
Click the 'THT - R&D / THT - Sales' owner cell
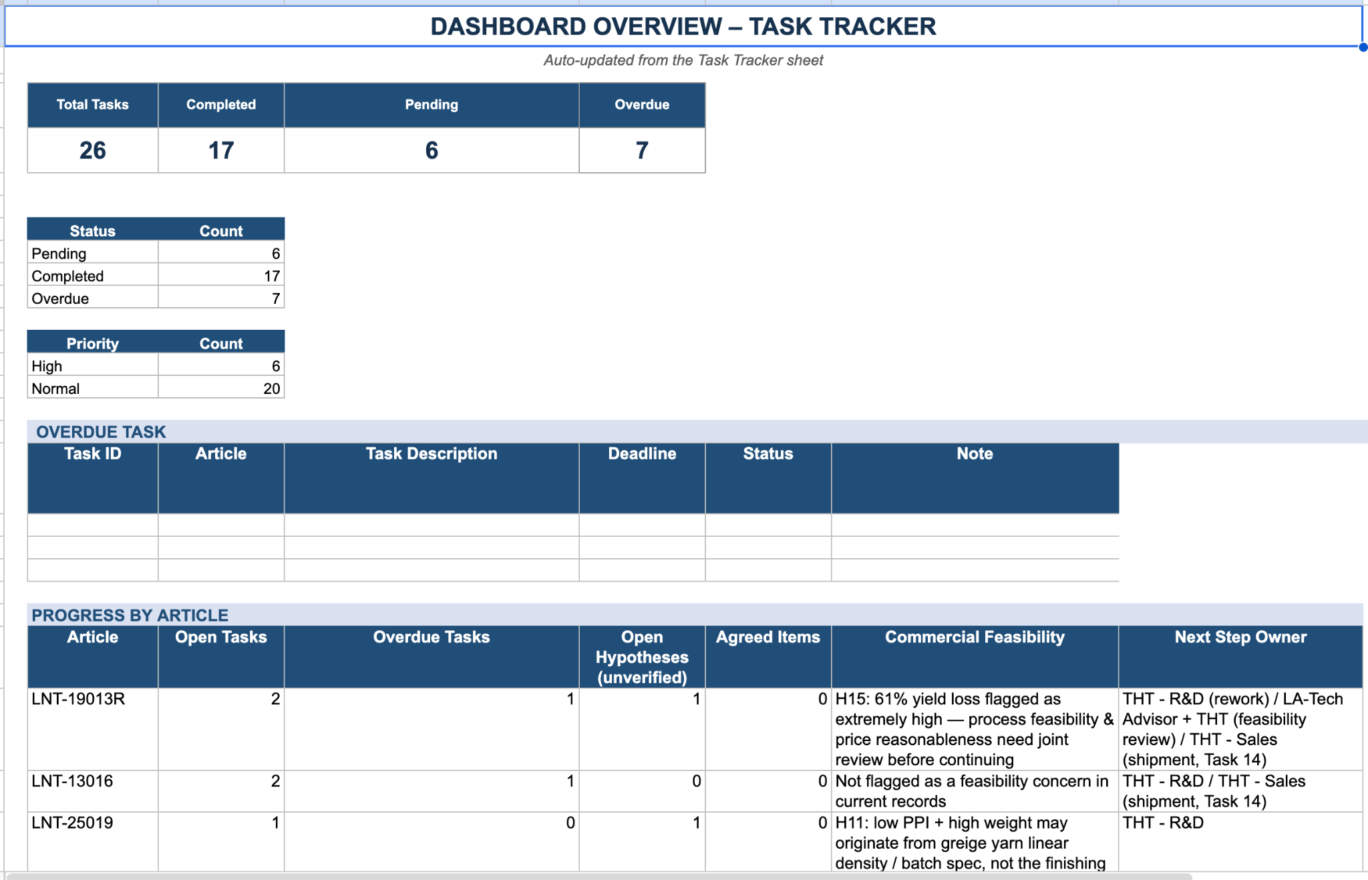pos(1241,791)
